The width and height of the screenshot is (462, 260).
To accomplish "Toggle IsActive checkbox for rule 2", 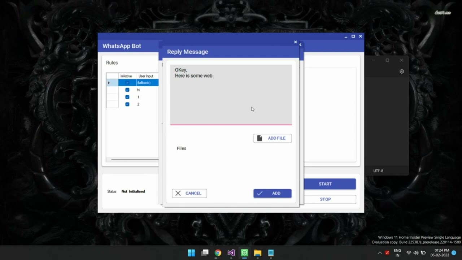I will pos(127,104).
